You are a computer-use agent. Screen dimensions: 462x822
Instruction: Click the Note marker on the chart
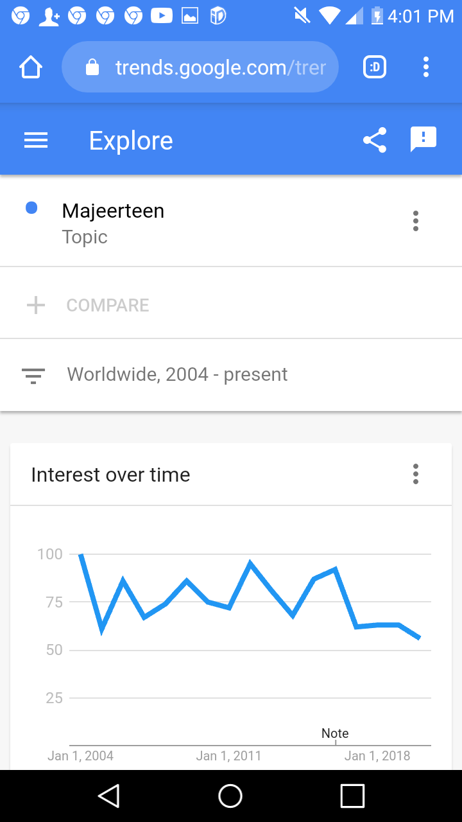tap(335, 734)
